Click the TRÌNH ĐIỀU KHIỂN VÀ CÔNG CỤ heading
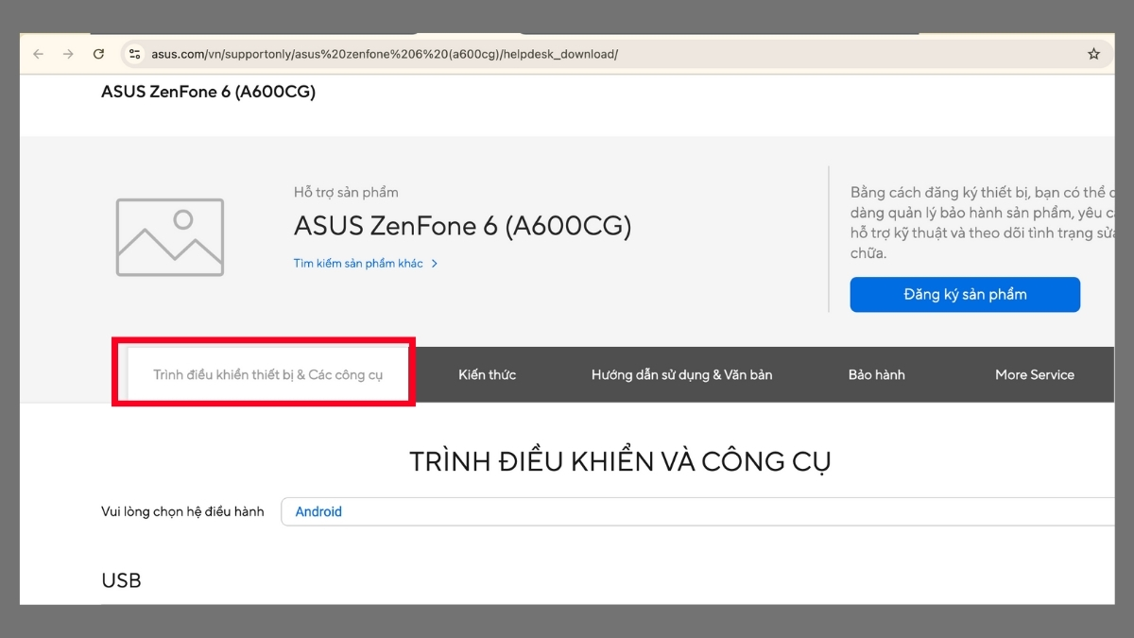 (x=619, y=459)
